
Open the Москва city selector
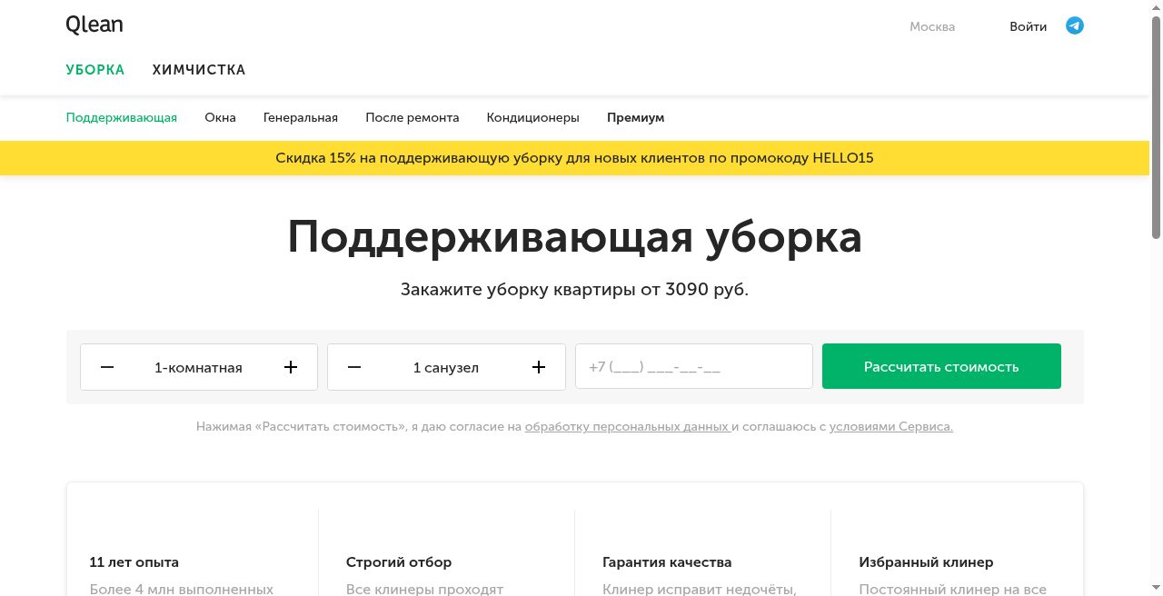(x=932, y=26)
